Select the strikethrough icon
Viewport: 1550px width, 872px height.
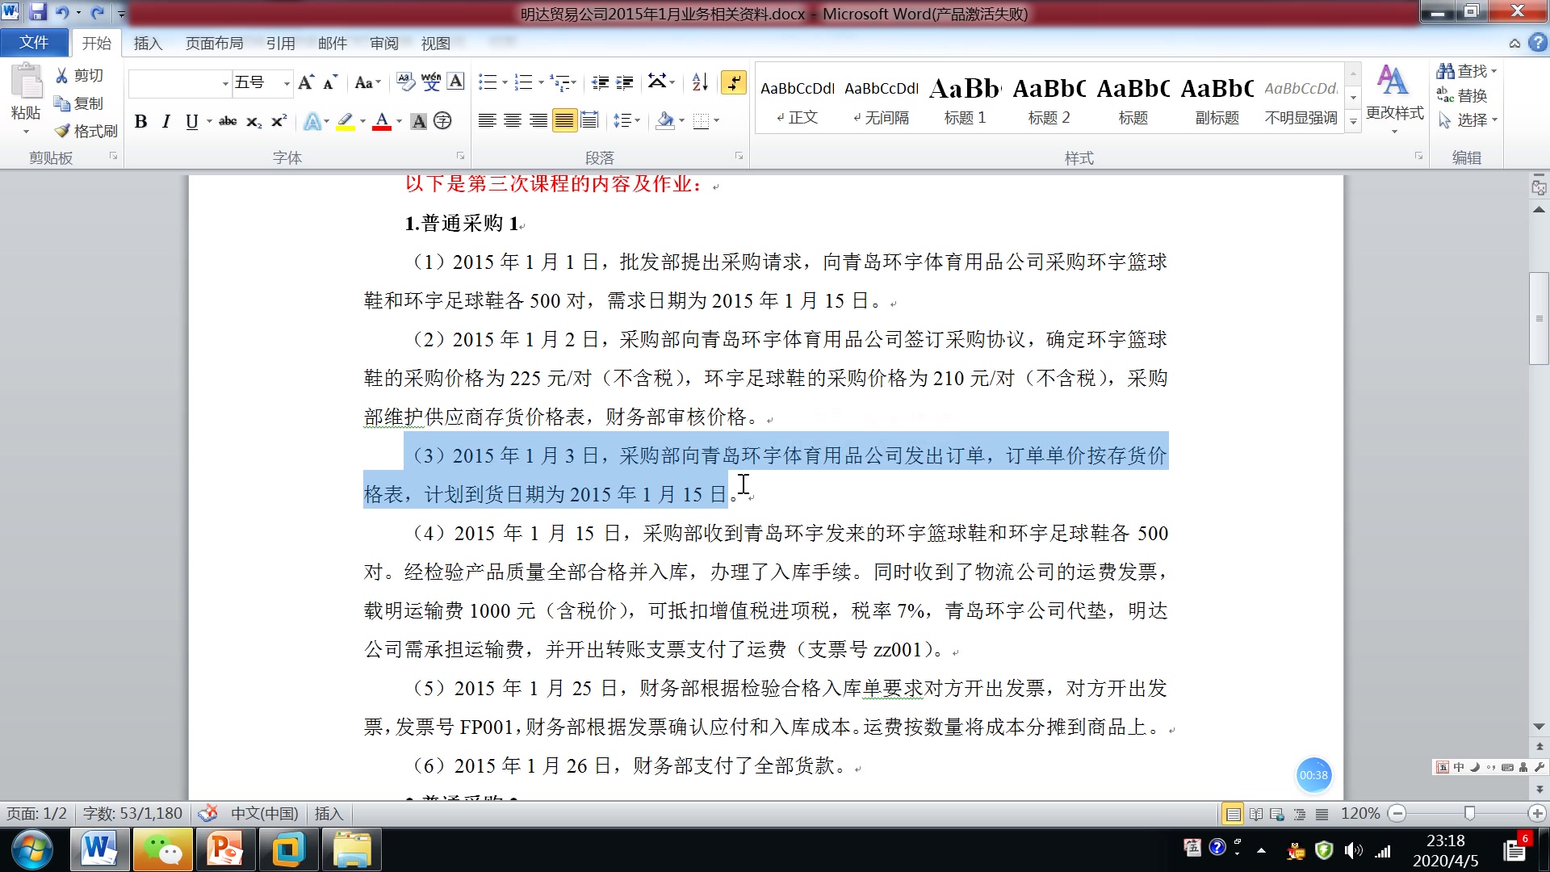228,121
